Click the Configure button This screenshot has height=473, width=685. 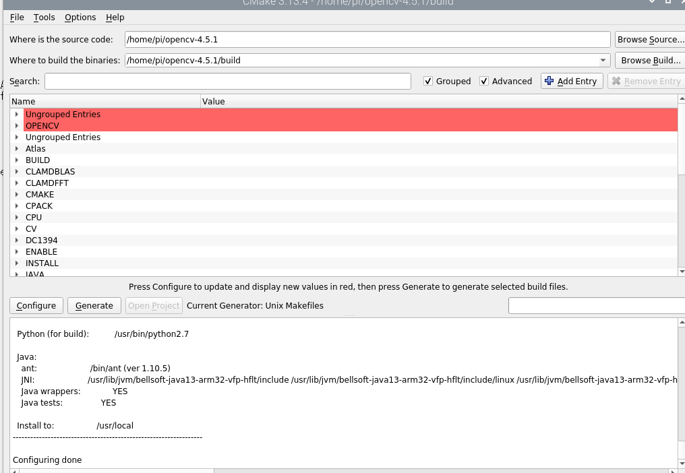pos(36,306)
